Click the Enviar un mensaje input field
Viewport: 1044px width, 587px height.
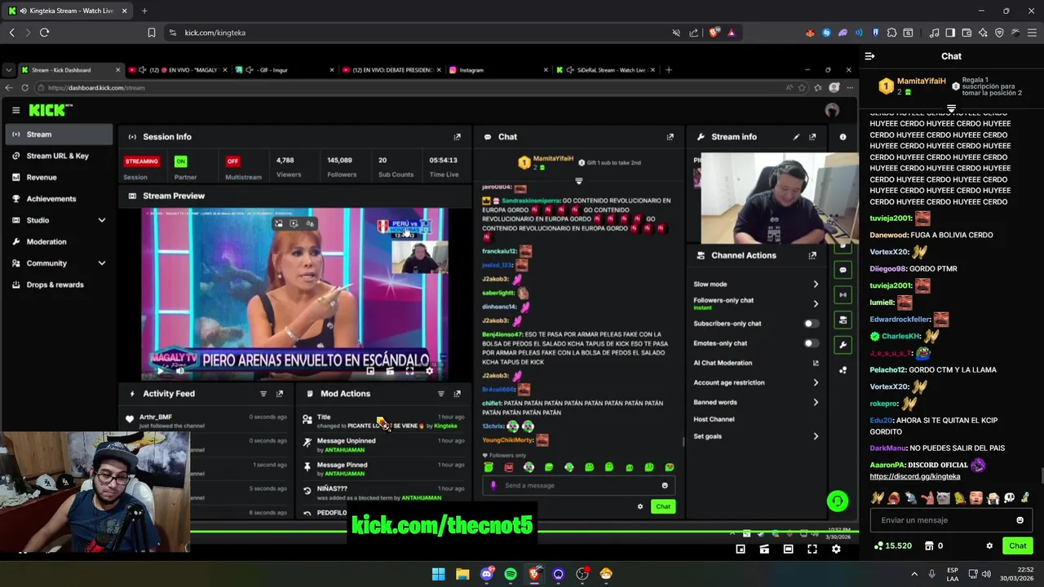click(951, 520)
